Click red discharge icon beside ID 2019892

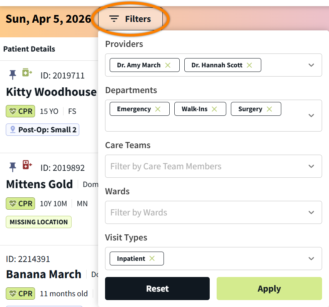(27, 165)
